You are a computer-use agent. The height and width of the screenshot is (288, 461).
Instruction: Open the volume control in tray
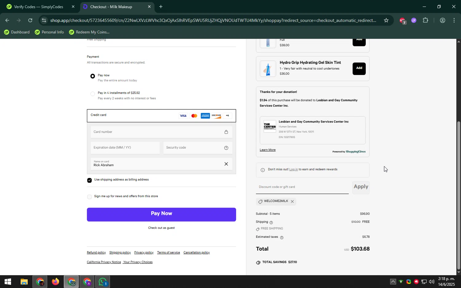431,282
